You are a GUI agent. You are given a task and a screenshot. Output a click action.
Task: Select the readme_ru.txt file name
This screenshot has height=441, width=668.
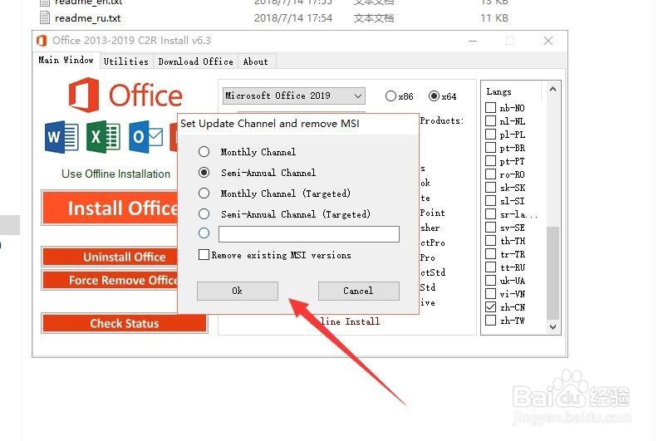click(88, 18)
